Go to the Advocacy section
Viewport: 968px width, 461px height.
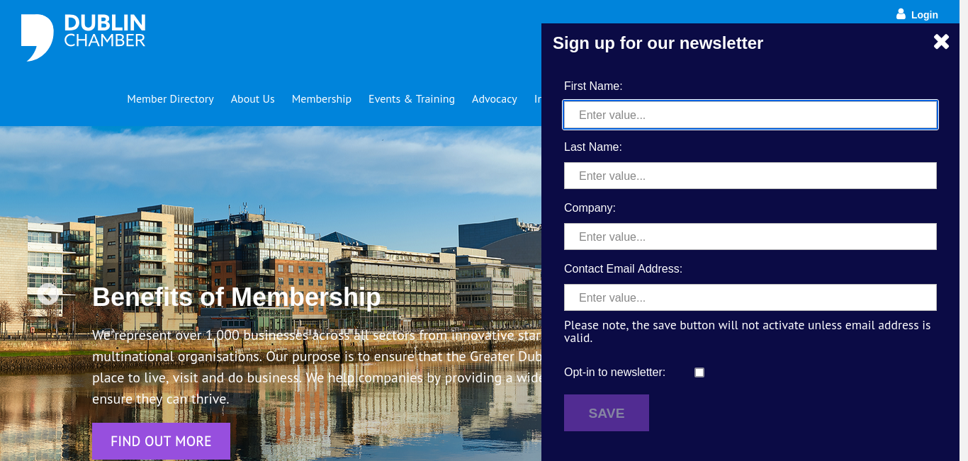pos(495,99)
